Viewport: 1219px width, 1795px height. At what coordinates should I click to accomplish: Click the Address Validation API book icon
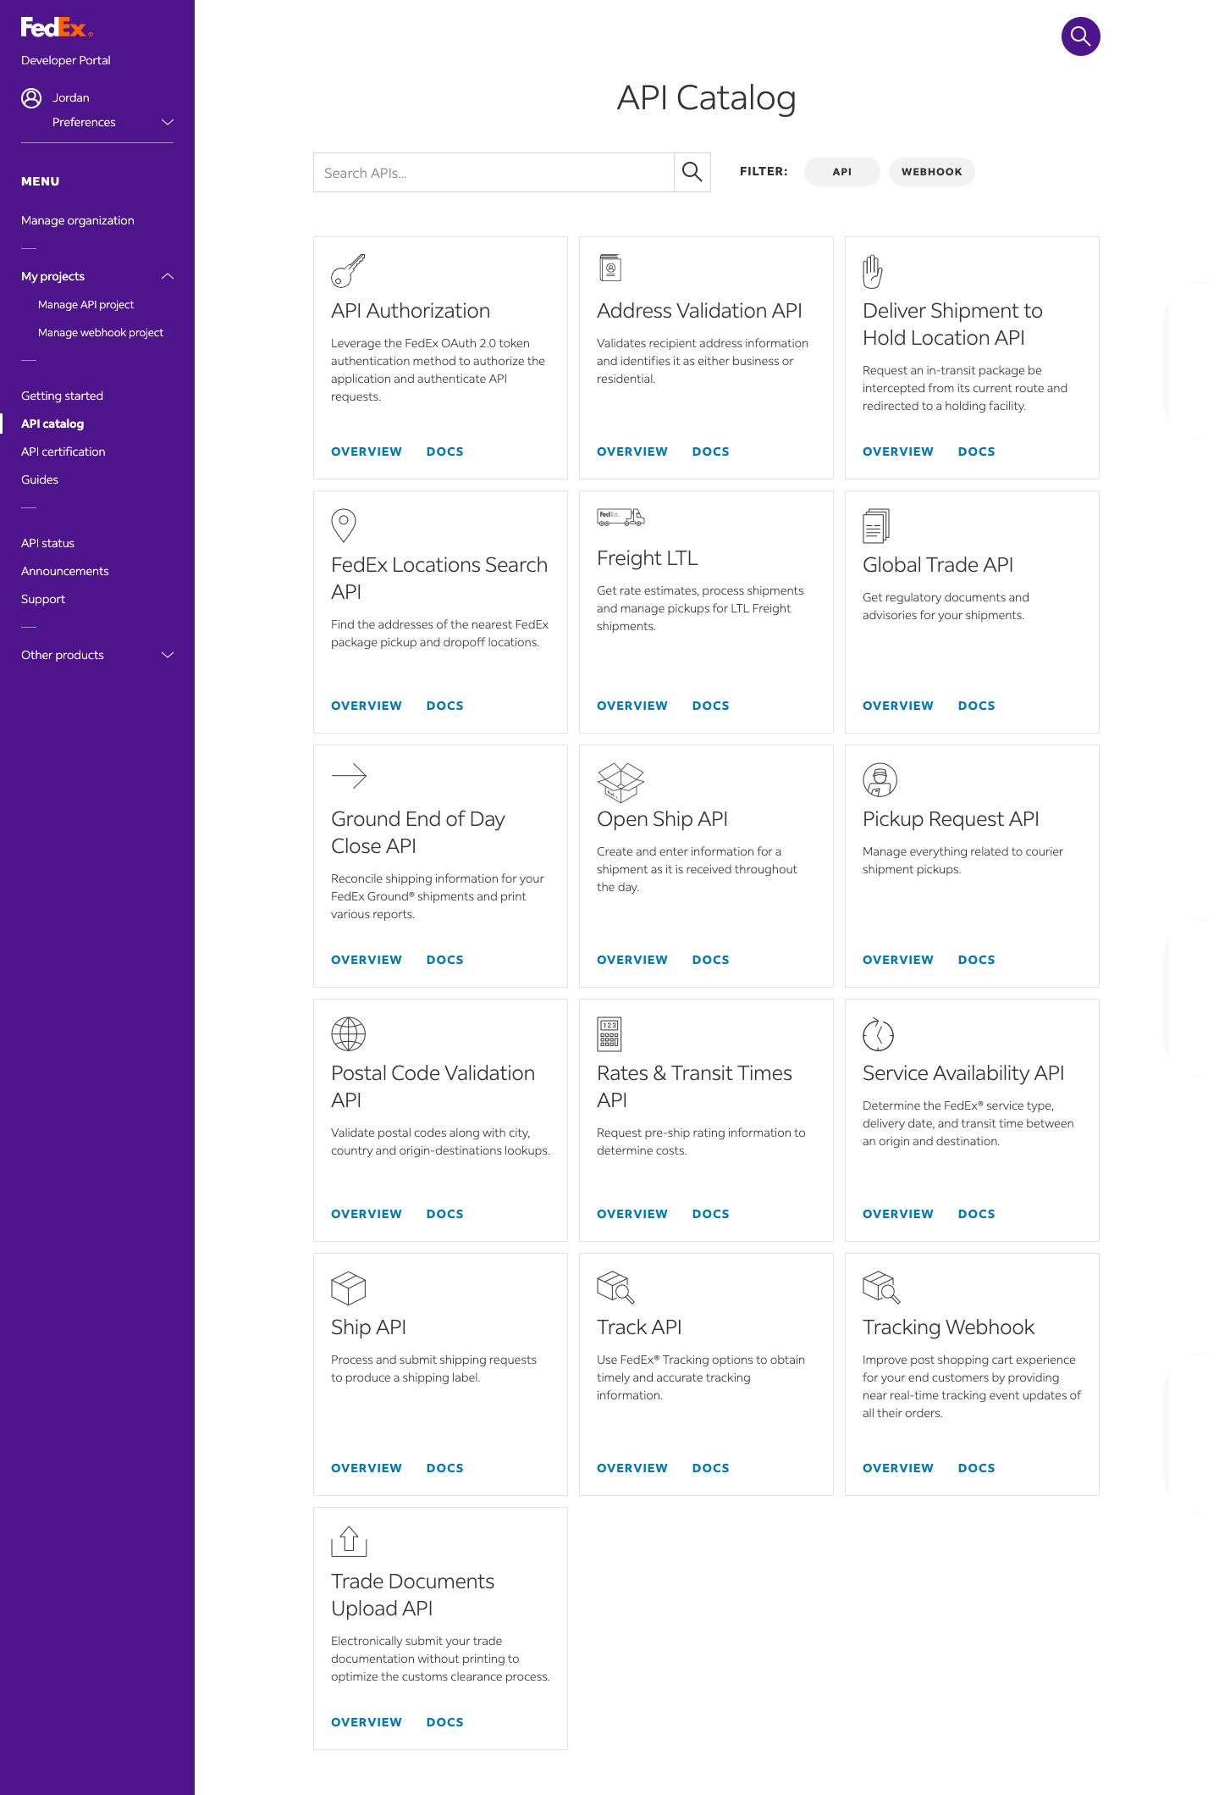coord(609,268)
